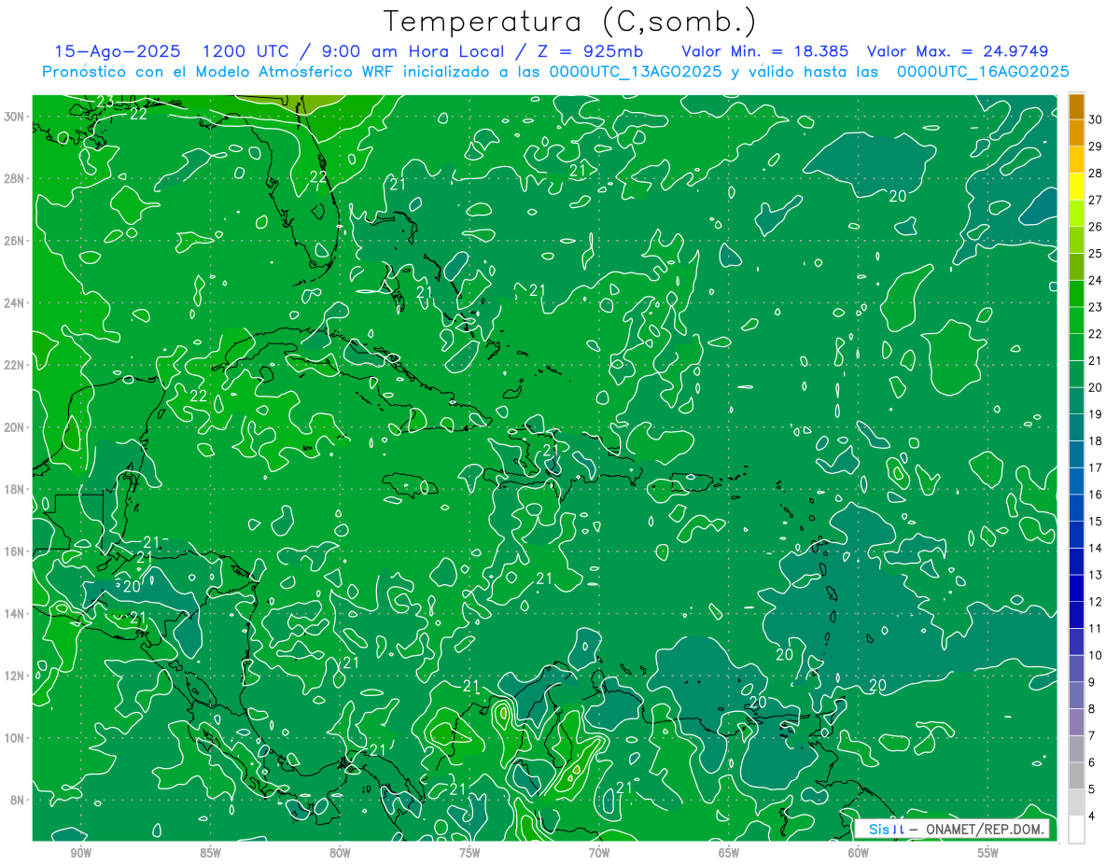Pick the dark blue swatch between legend 12 and 13

click(1076, 588)
